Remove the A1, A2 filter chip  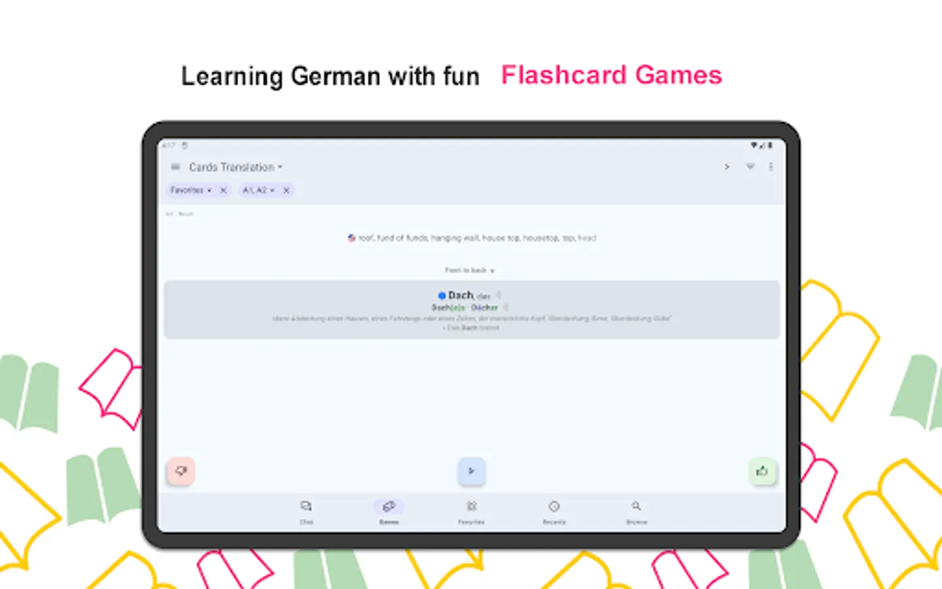286,190
